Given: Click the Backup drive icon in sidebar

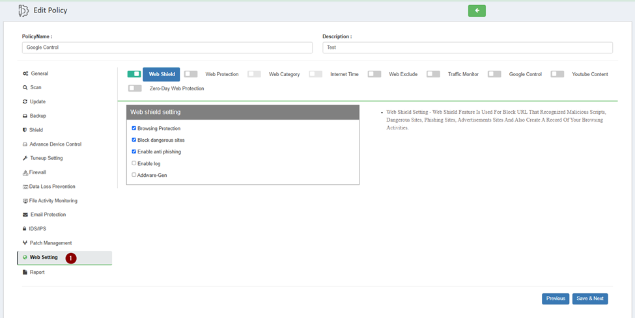Looking at the screenshot, I should [25, 116].
